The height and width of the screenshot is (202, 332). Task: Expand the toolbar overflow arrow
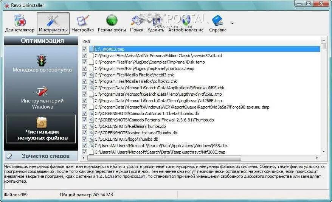click(x=232, y=23)
